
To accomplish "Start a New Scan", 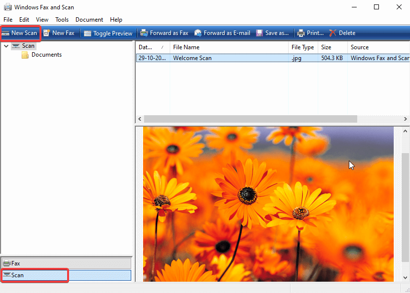I will (x=20, y=33).
